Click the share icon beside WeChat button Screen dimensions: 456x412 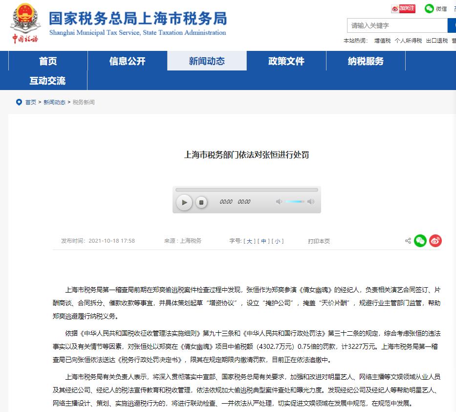click(408, 241)
